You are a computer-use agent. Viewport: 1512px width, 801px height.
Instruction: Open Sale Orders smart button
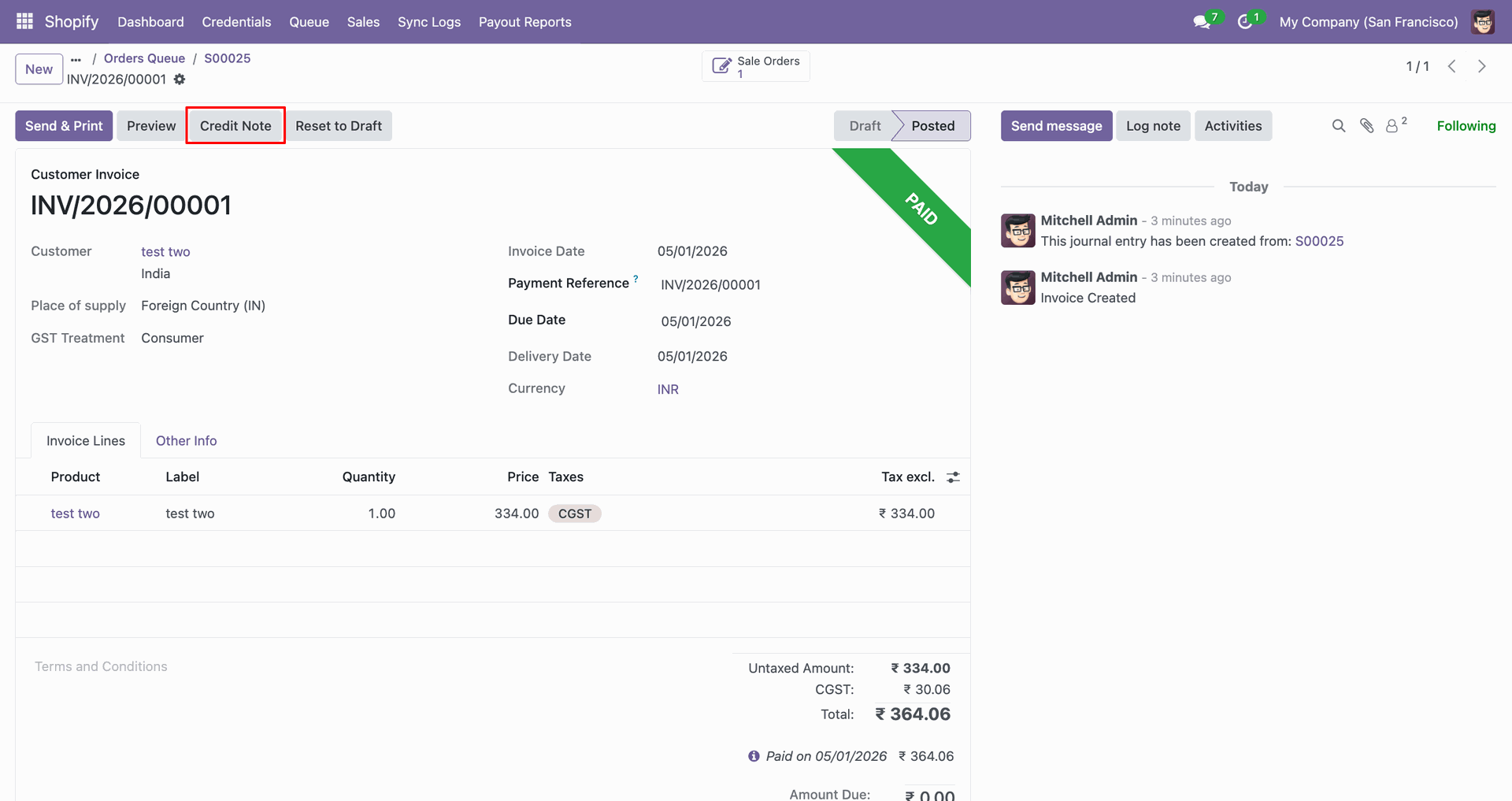tap(756, 66)
